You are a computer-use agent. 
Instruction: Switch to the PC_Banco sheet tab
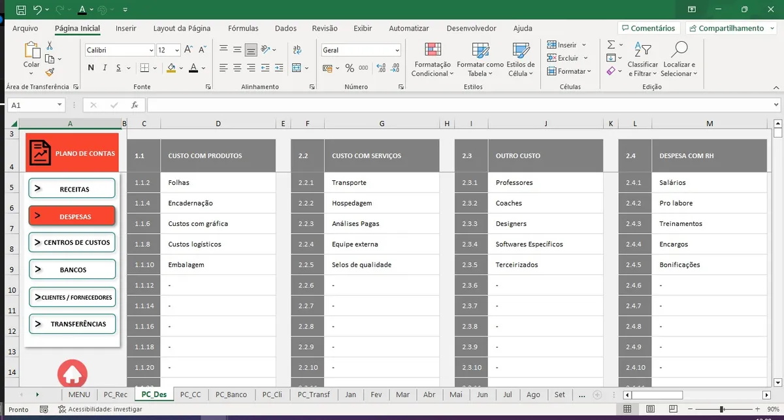coord(231,395)
